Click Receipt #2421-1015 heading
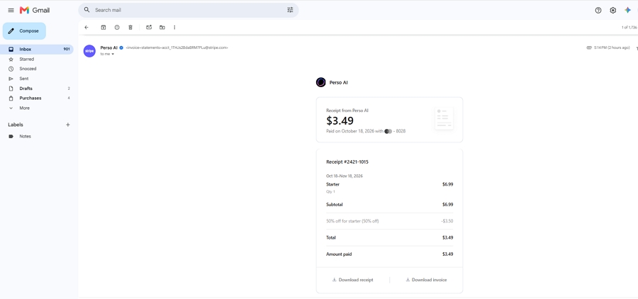This screenshot has height=299, width=638. (x=347, y=162)
